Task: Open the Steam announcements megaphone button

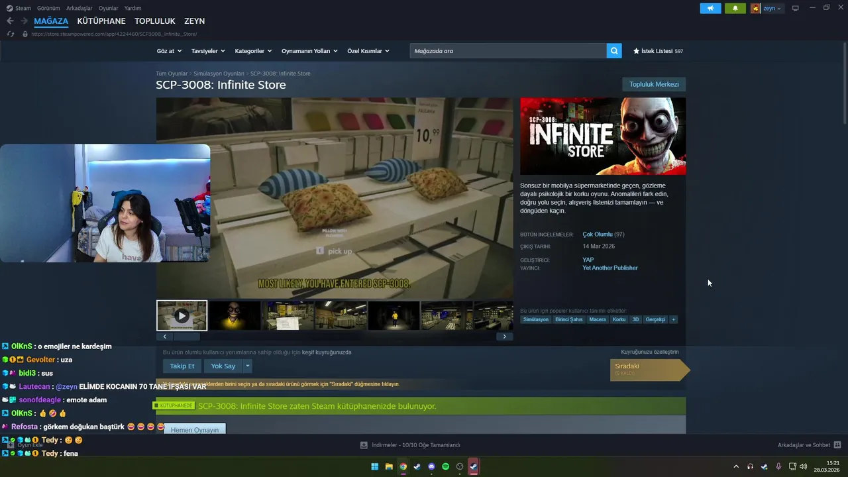Action: pyautogui.click(x=710, y=8)
